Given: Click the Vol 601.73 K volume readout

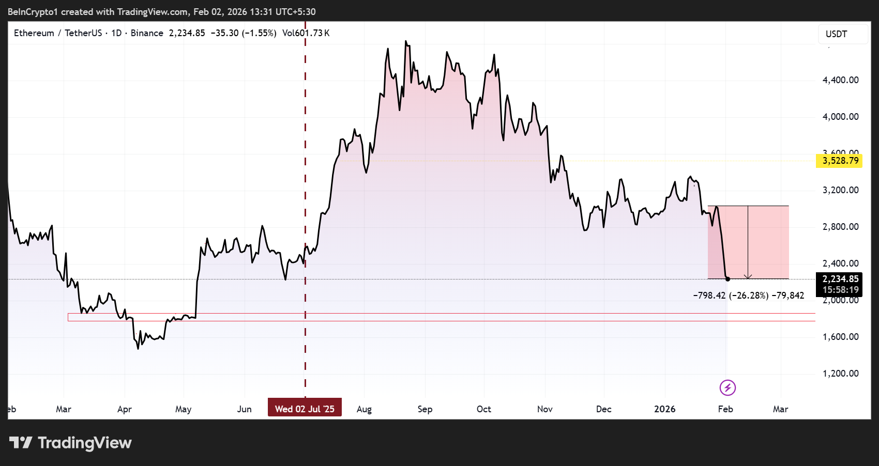Looking at the screenshot, I should [x=306, y=33].
